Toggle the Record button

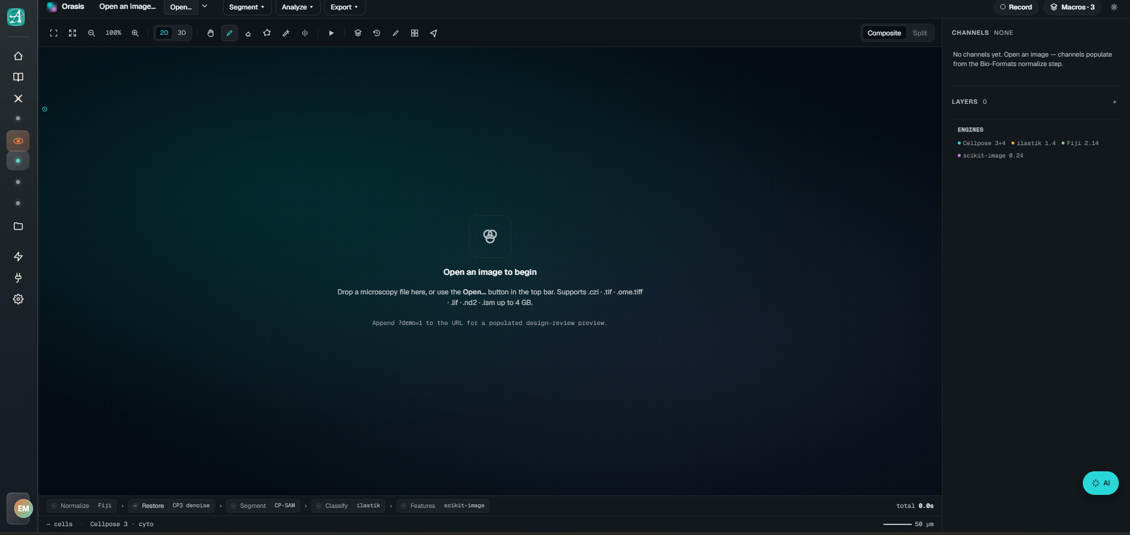(1016, 7)
